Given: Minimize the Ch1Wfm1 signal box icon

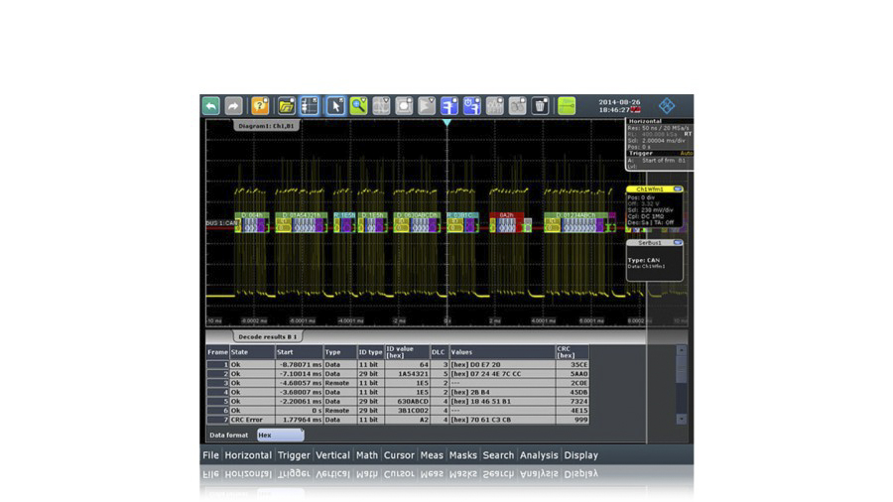Looking at the screenshot, I should (x=678, y=188).
